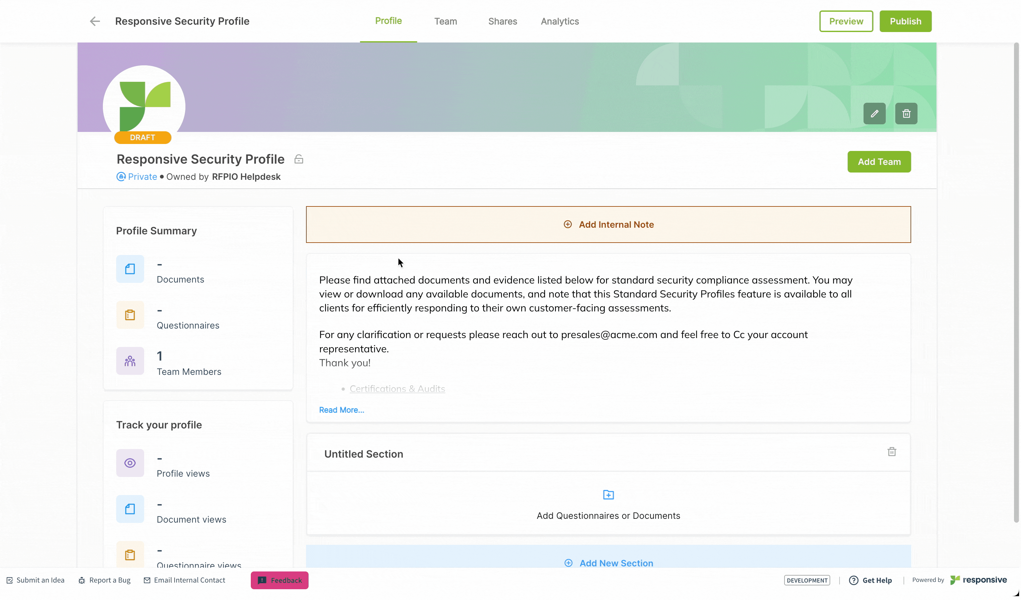Screen dimensions: 1021x600
Task: Click the Add Team button
Action: point(879,162)
